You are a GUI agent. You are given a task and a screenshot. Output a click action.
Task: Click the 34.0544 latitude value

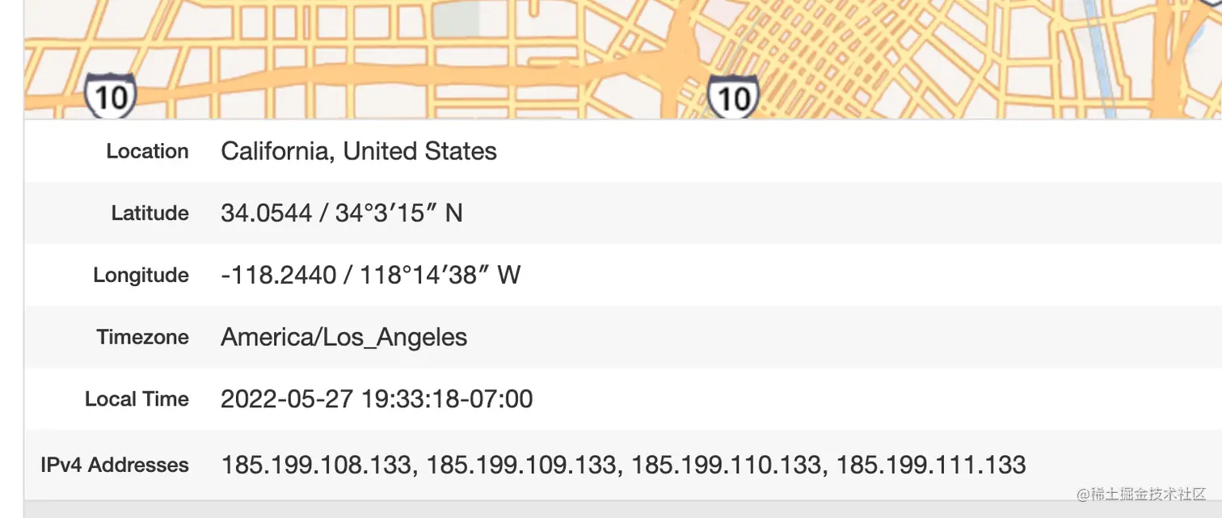(x=267, y=213)
